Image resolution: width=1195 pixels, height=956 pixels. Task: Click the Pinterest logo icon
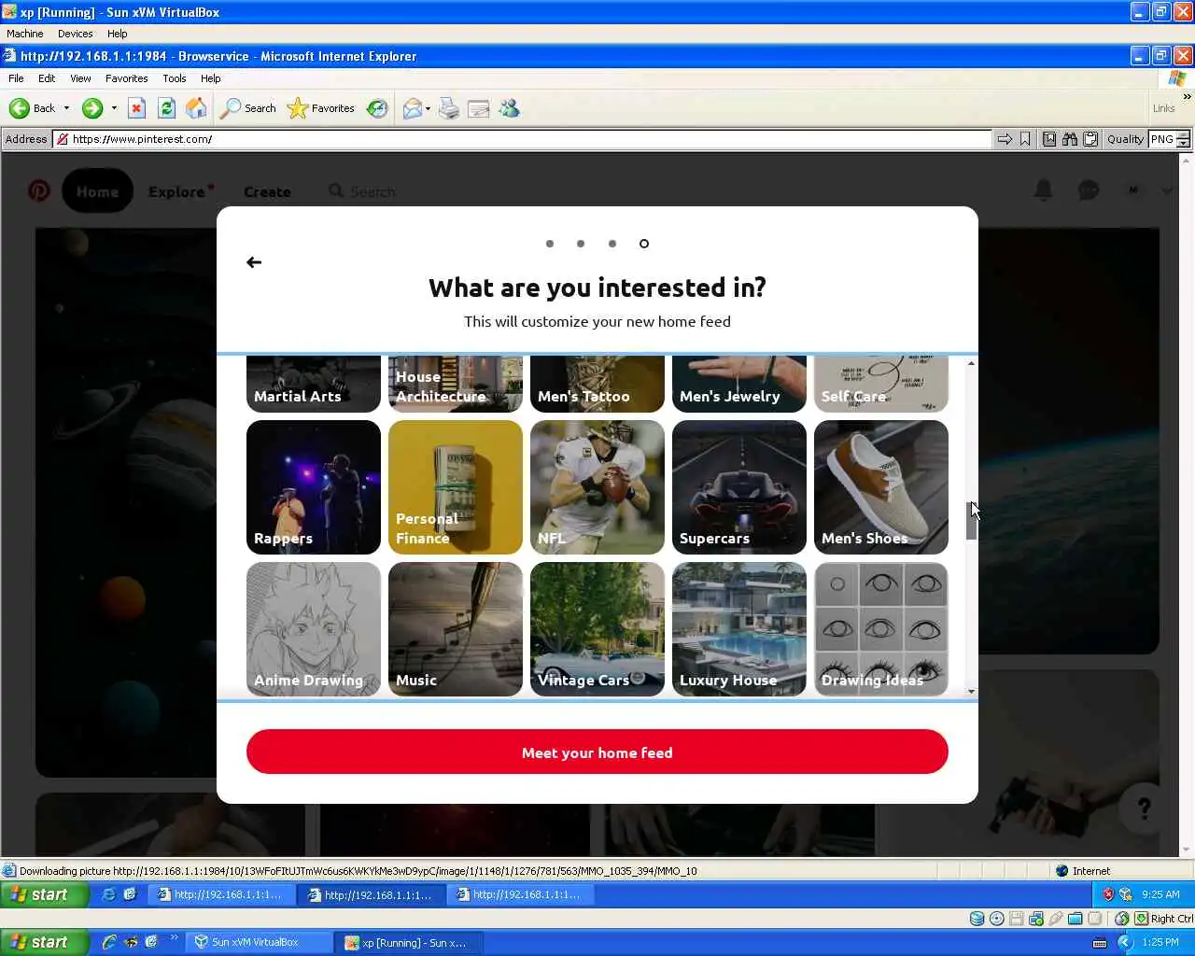tap(38, 191)
